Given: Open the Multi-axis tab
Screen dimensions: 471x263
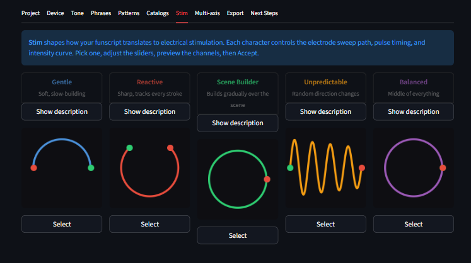Looking at the screenshot, I should 207,13.
